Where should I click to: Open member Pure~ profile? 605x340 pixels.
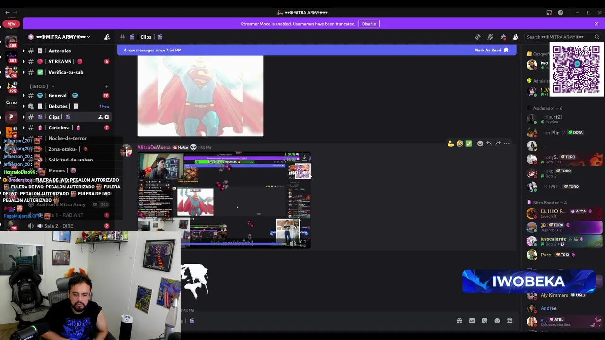coord(562,255)
